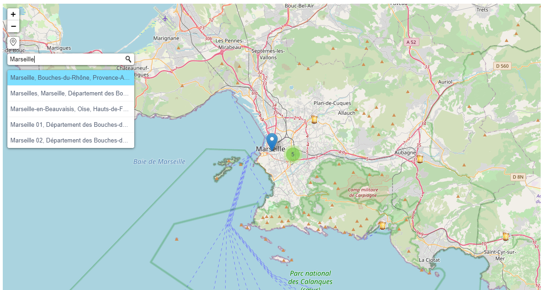Screen dimensions: 543x290
Task: Click the A 52 road shield
Action: coord(411,42)
